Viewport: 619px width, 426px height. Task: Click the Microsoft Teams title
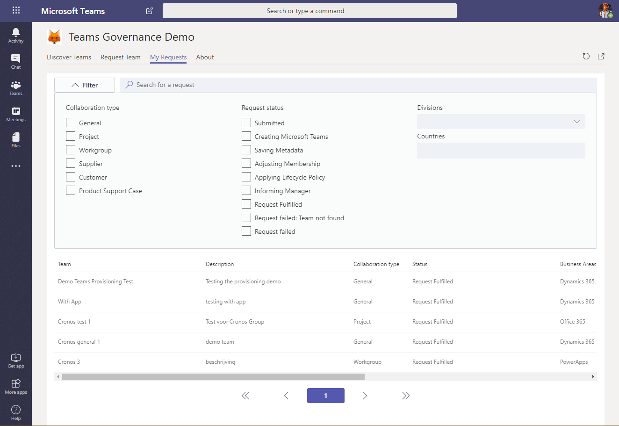pos(73,11)
